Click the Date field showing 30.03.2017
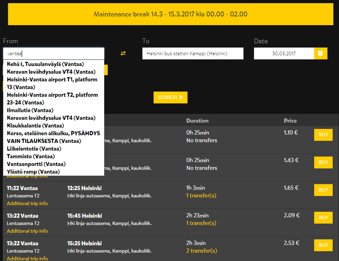Viewport: 339px width, 261px height. 283,53
